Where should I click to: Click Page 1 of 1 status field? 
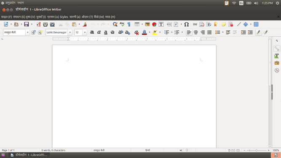coord(8,150)
